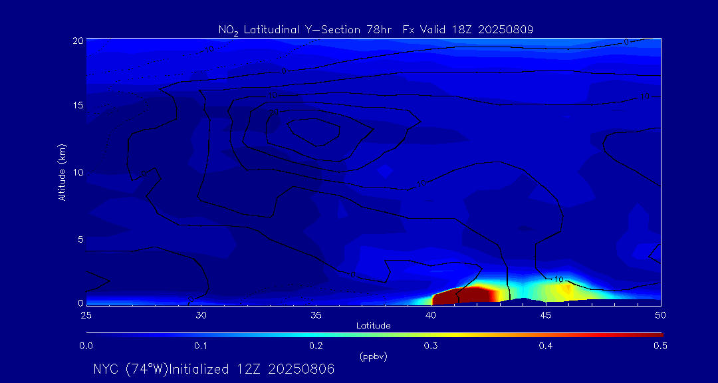Click the dark red NO2 surface hotspot
This screenshot has height=383, width=718.
point(465,295)
